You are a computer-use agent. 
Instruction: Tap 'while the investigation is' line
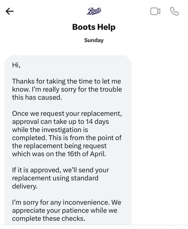click(x=50, y=130)
